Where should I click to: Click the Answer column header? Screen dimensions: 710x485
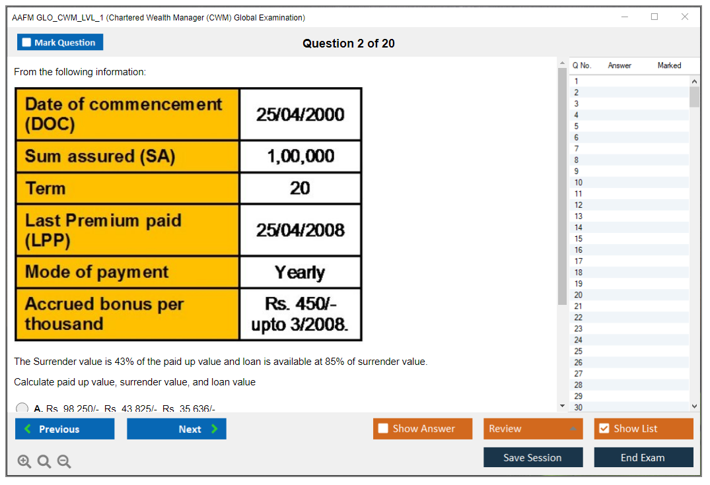(620, 65)
